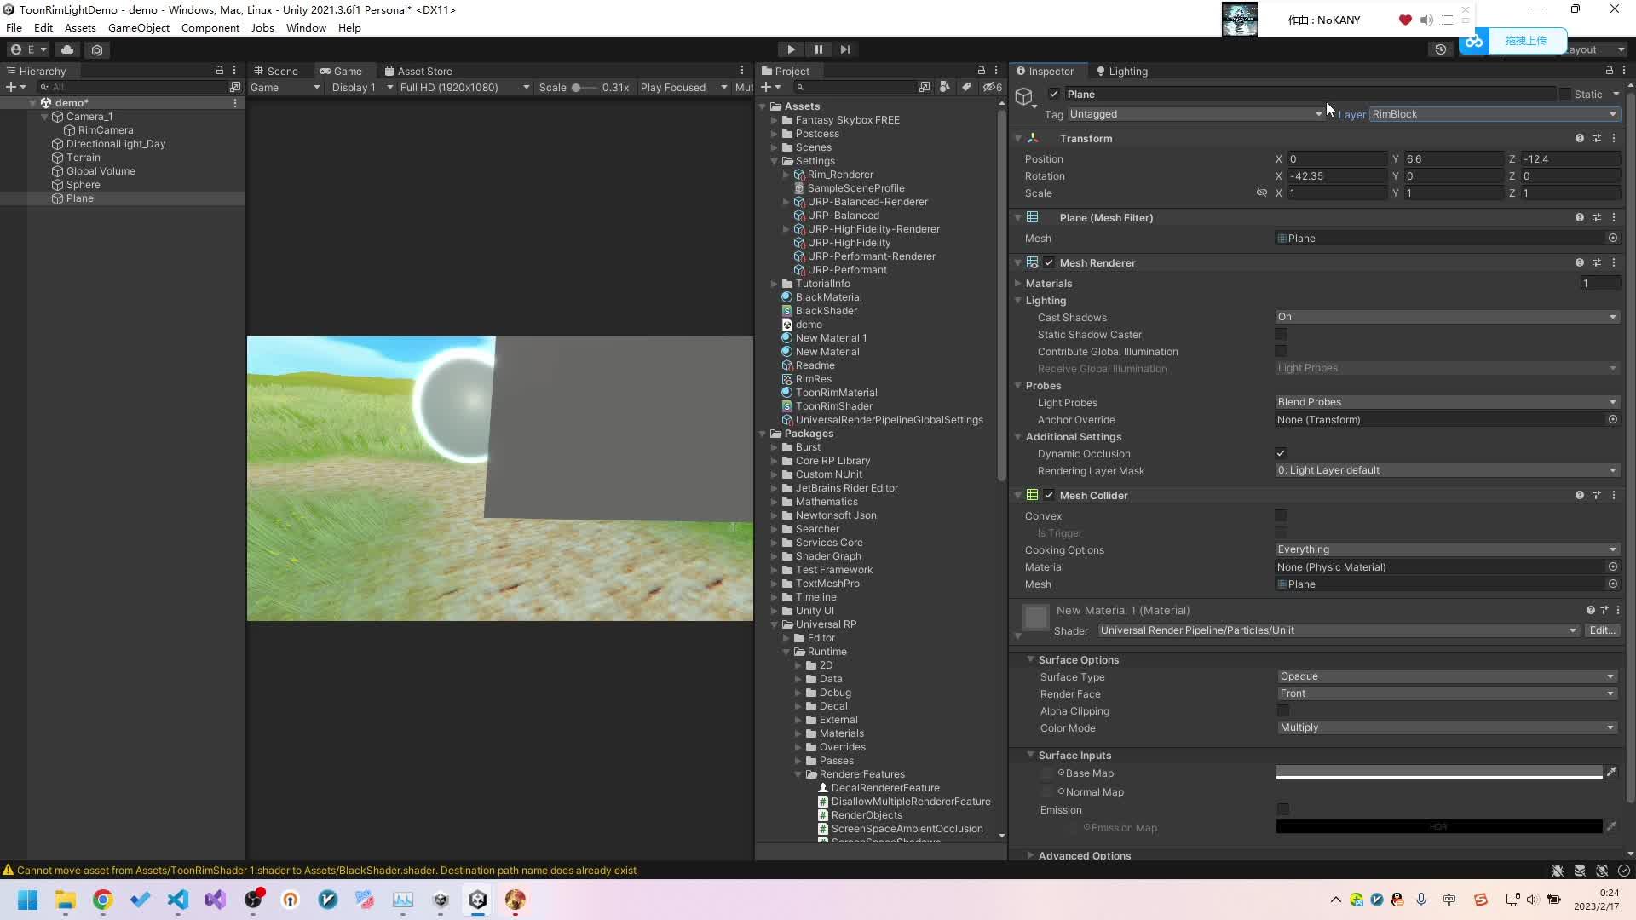Open Unity editor from the Windows taskbar
1636x920 pixels.
(477, 900)
